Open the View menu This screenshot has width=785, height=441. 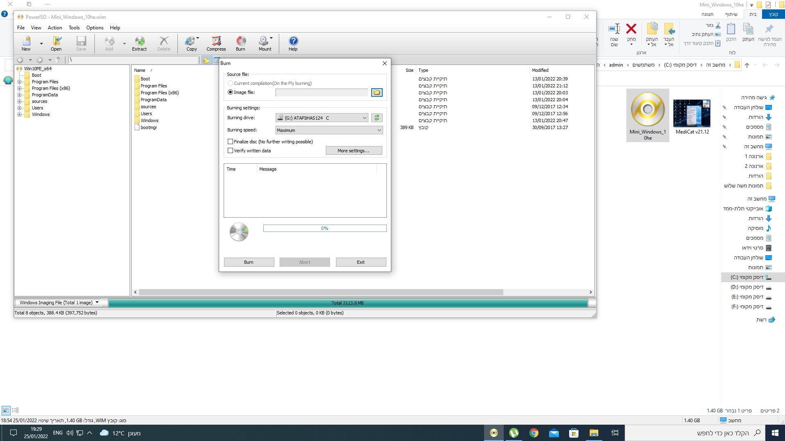[x=36, y=28]
